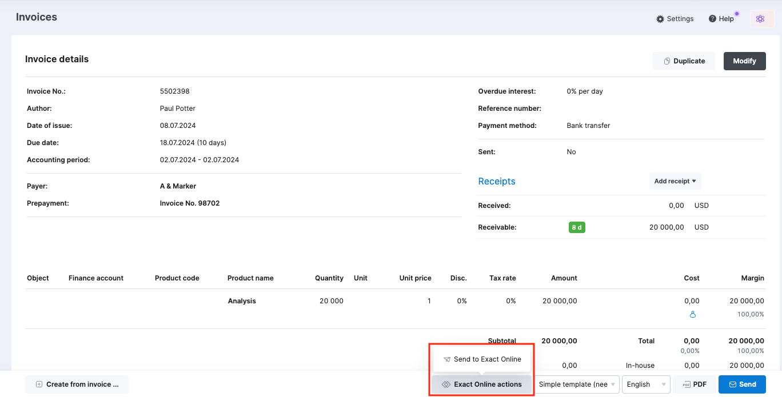Open the Simple template dropdown

577,384
